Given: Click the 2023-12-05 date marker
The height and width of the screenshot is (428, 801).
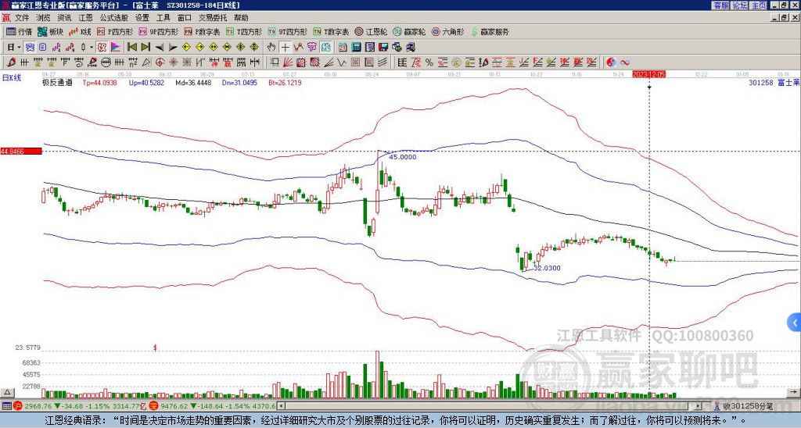Looking at the screenshot, I should coord(648,74).
